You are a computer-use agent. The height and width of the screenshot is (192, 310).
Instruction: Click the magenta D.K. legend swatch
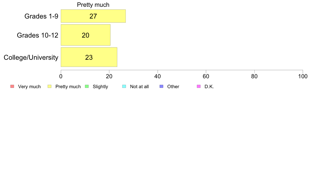(199, 86)
